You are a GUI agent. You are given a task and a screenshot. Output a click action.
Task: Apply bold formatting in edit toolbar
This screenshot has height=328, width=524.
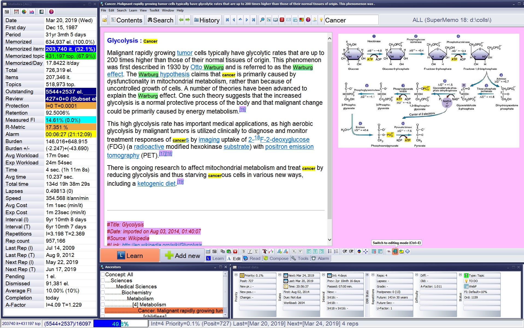click(x=243, y=251)
